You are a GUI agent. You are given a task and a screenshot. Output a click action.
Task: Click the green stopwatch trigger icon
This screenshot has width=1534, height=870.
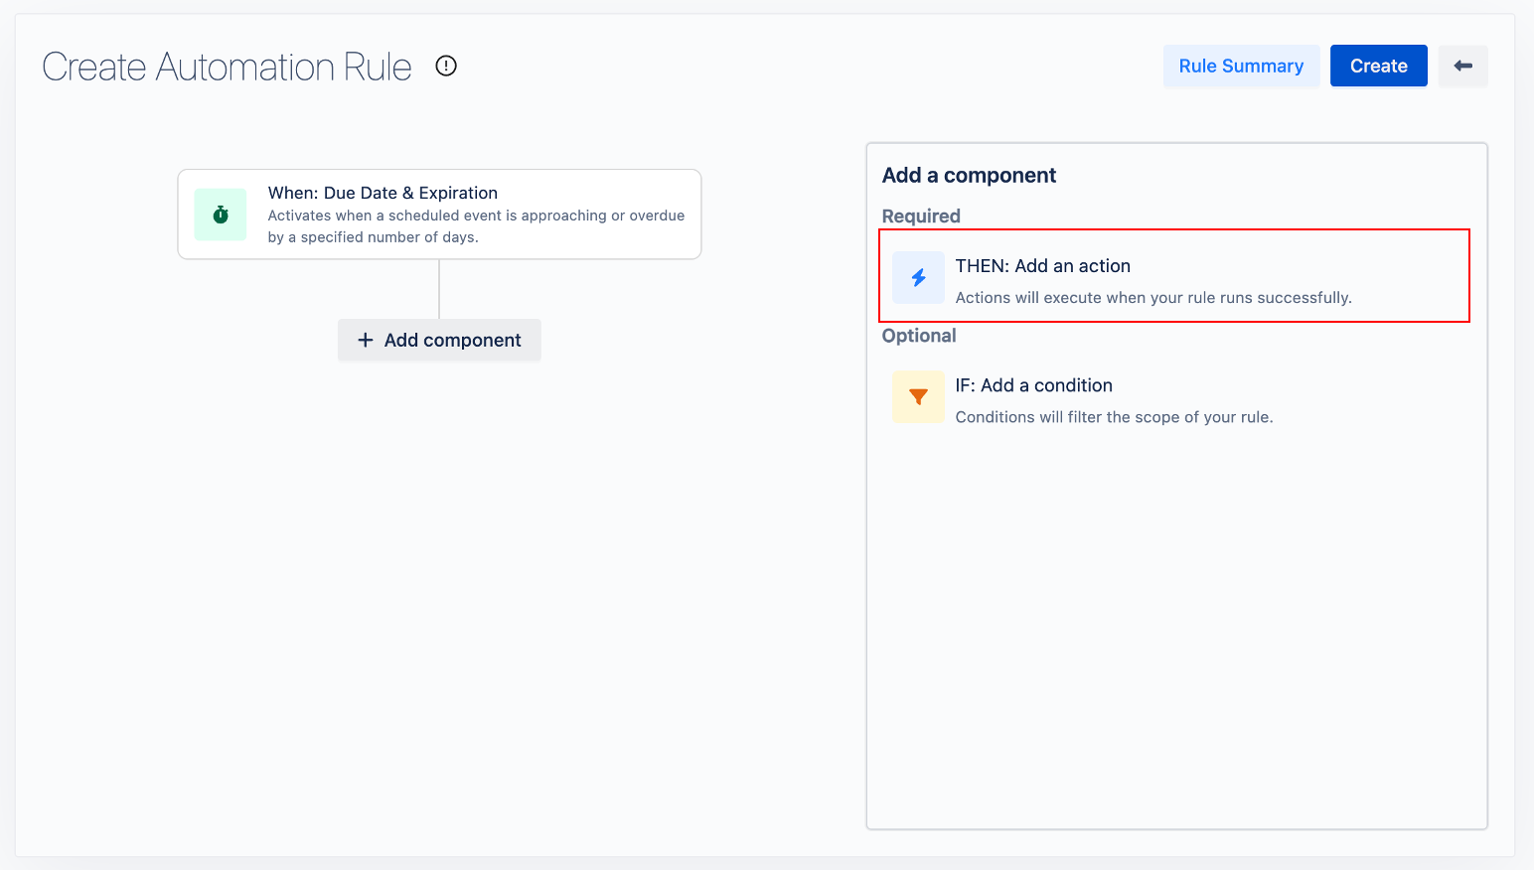221,215
